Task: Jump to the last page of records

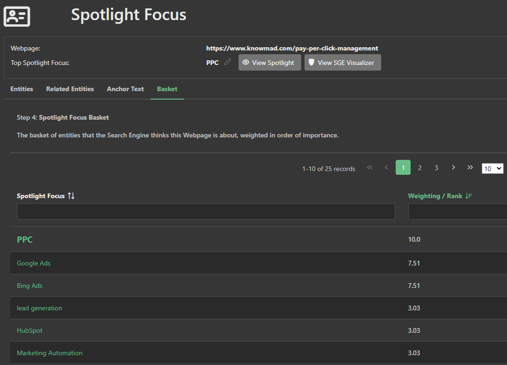Action: click(x=470, y=168)
